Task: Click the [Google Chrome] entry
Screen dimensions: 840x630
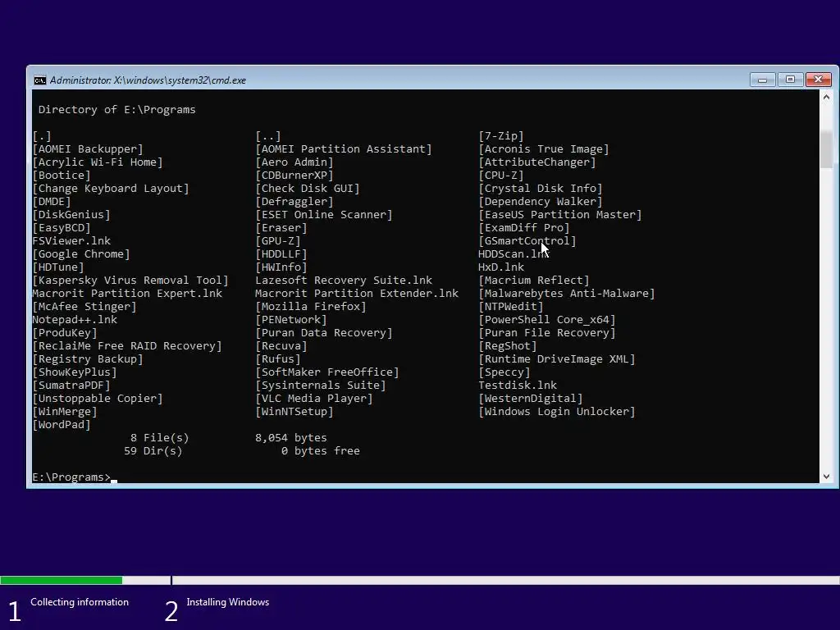Action: point(81,254)
